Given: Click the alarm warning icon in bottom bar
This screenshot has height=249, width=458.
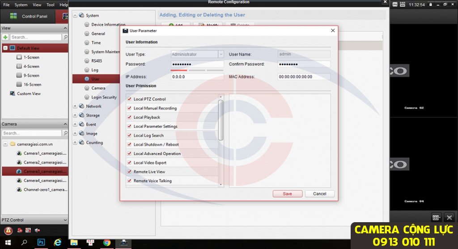Looking at the screenshot, I should click(x=8, y=231).
